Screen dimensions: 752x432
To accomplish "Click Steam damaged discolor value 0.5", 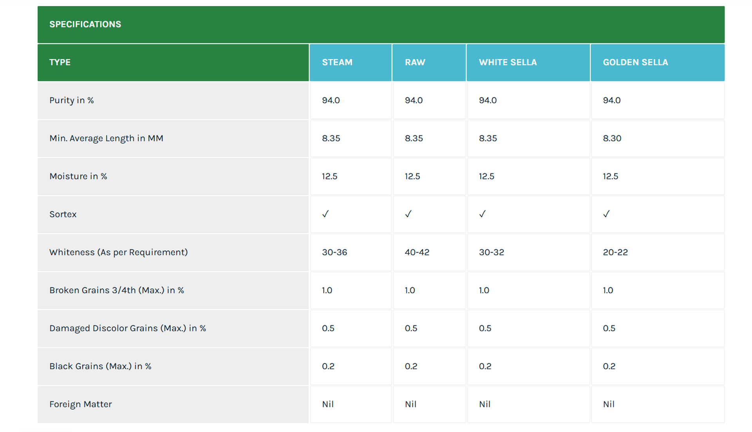I will pos(328,328).
